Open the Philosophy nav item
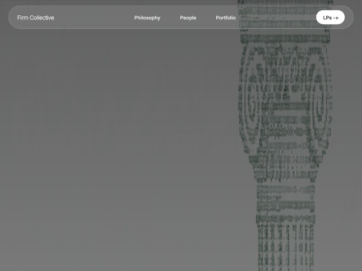The width and height of the screenshot is (362, 271). coord(147,18)
